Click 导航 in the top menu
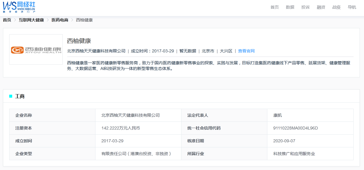Image resolution: width=364 pixels, height=170 pixels. point(352,7)
